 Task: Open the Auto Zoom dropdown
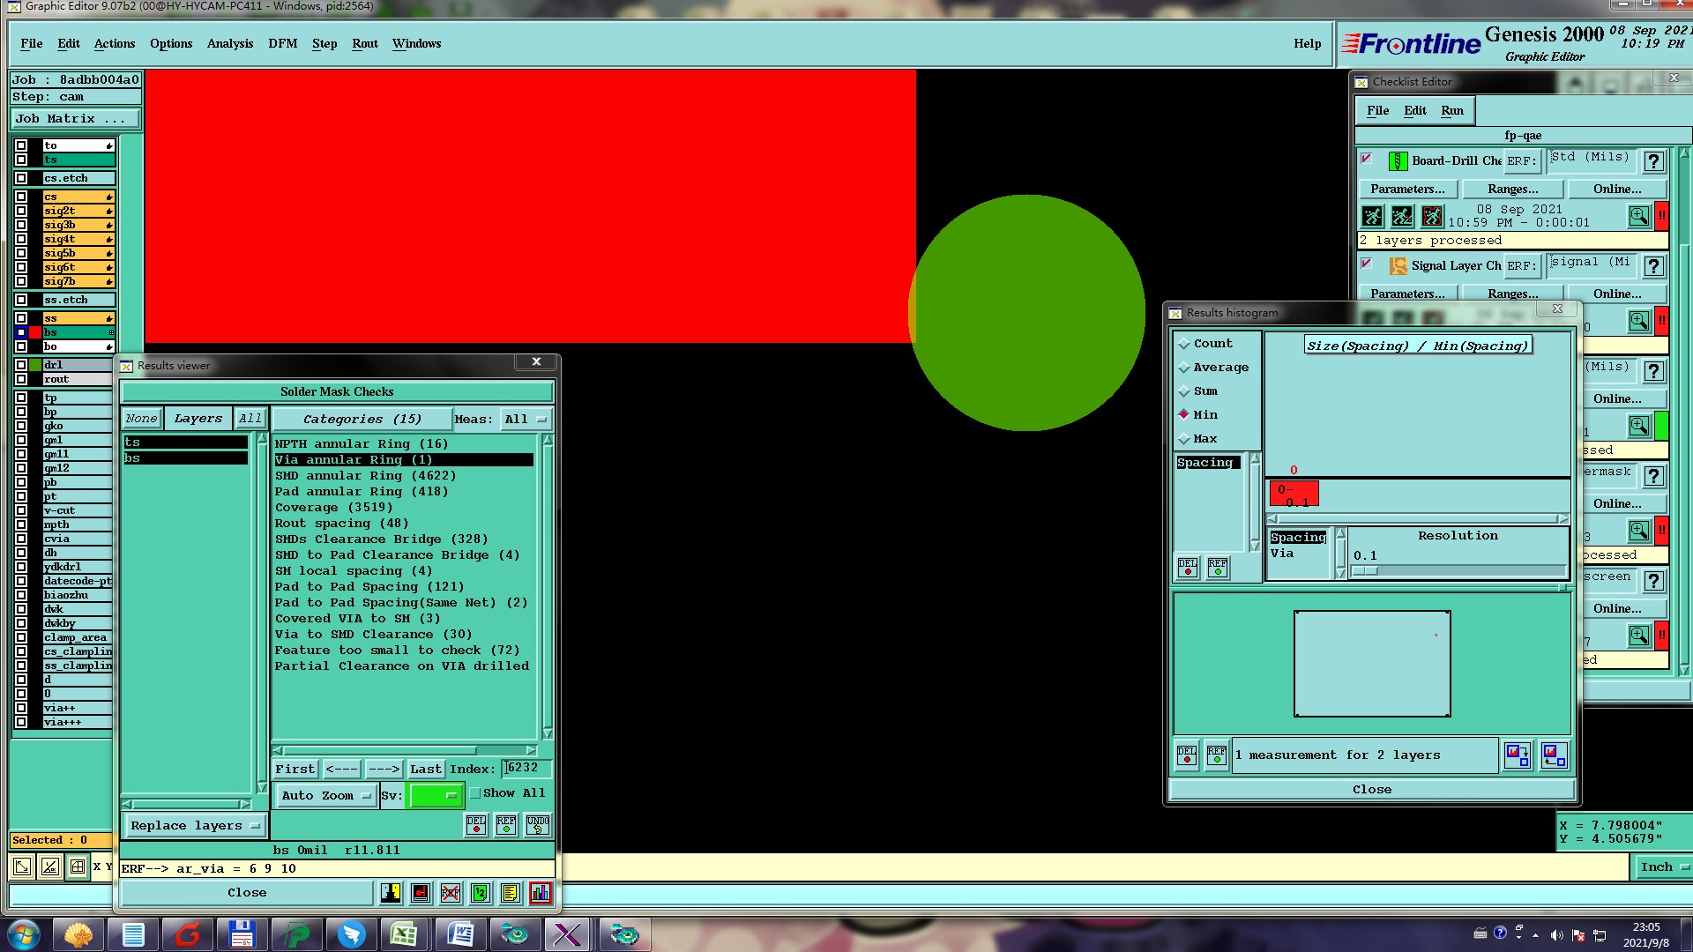tap(325, 795)
